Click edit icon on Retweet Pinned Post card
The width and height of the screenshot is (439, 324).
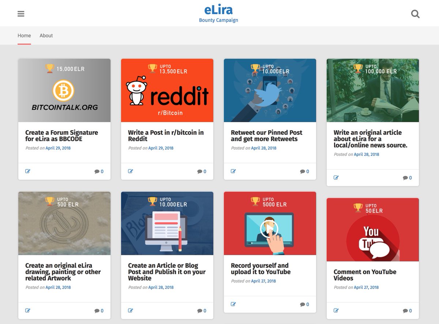(x=233, y=171)
